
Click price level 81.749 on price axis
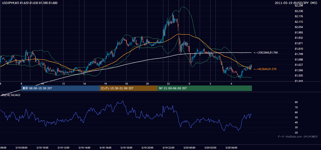click(x=299, y=54)
